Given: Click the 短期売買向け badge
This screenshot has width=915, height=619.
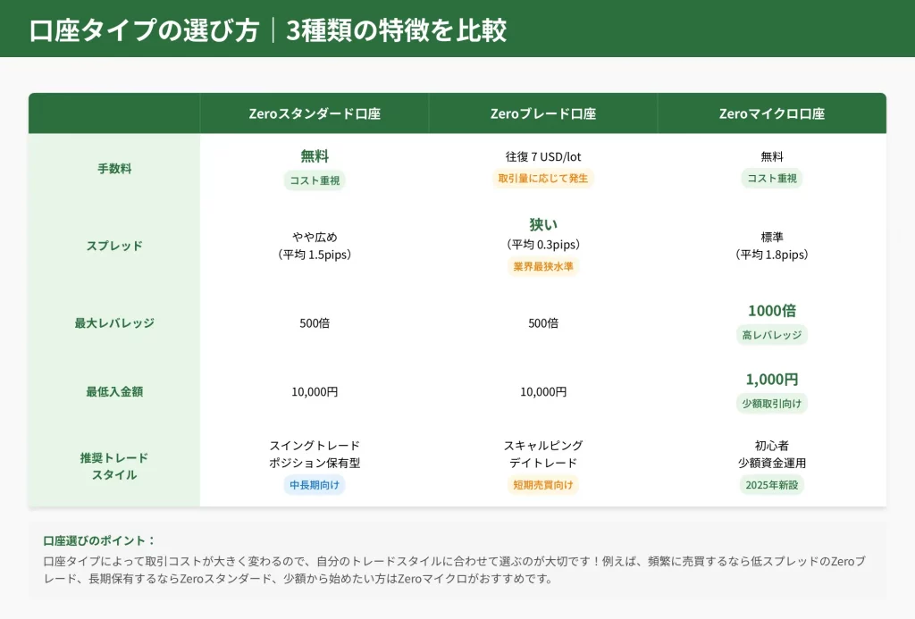Looking at the screenshot, I should tap(543, 485).
